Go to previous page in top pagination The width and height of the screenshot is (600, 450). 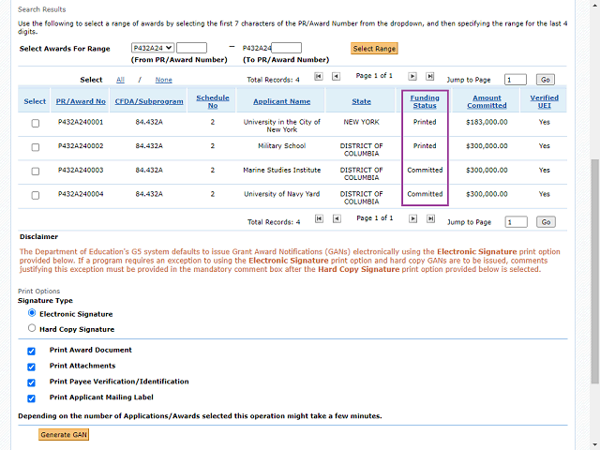coord(337,76)
